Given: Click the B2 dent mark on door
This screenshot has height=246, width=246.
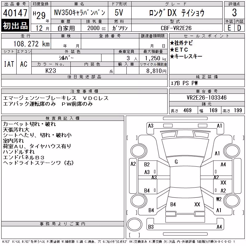Looking at the screenshot, I should [x=147, y=165].
